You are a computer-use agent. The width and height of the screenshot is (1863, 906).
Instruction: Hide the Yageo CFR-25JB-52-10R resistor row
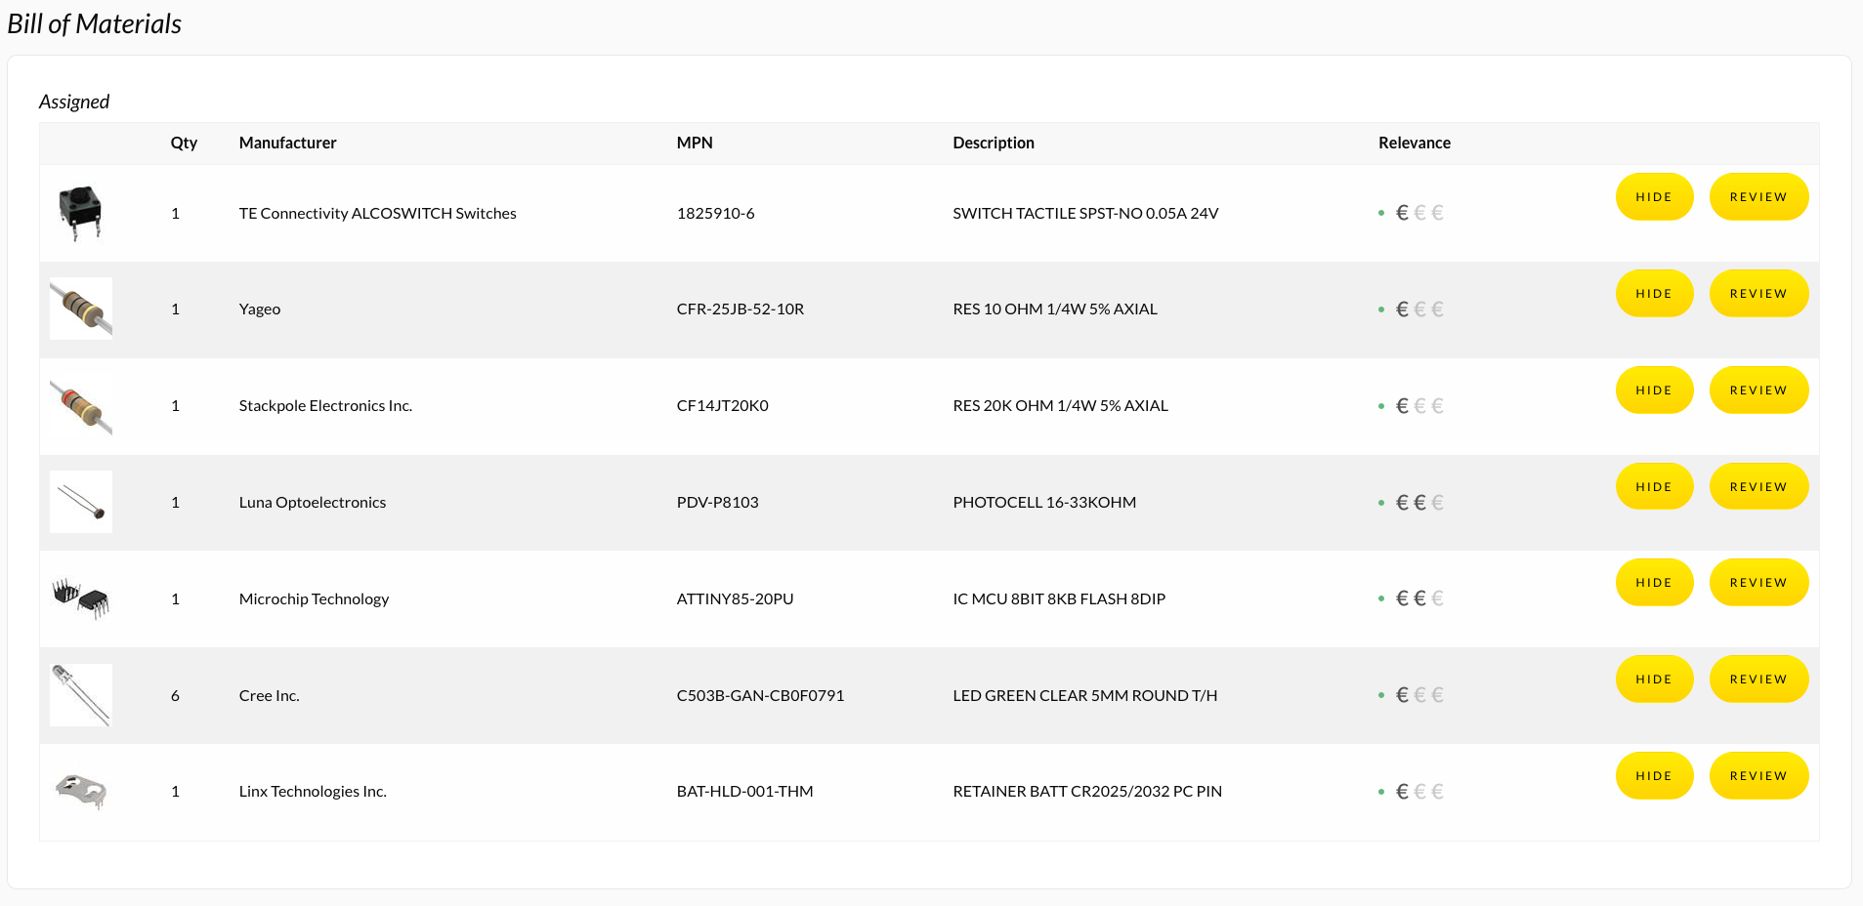point(1654,293)
